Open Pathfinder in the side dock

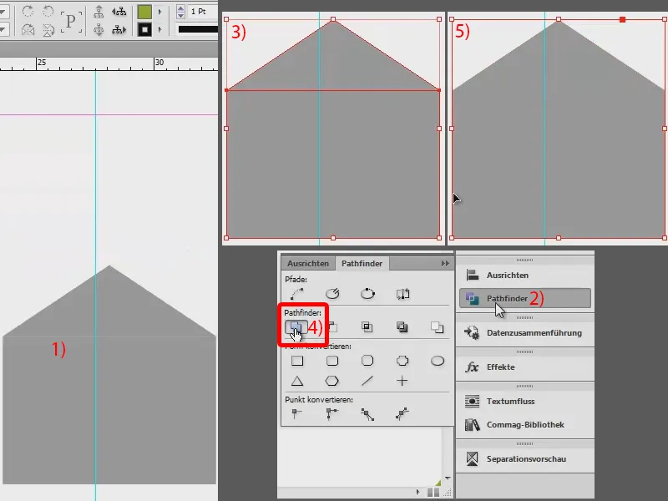pos(525,298)
